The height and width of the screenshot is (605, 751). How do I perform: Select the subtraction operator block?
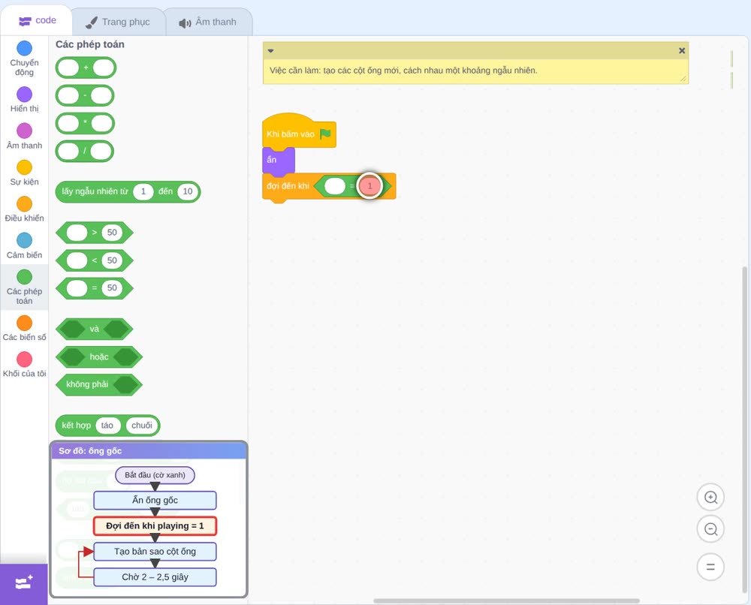[x=85, y=96]
